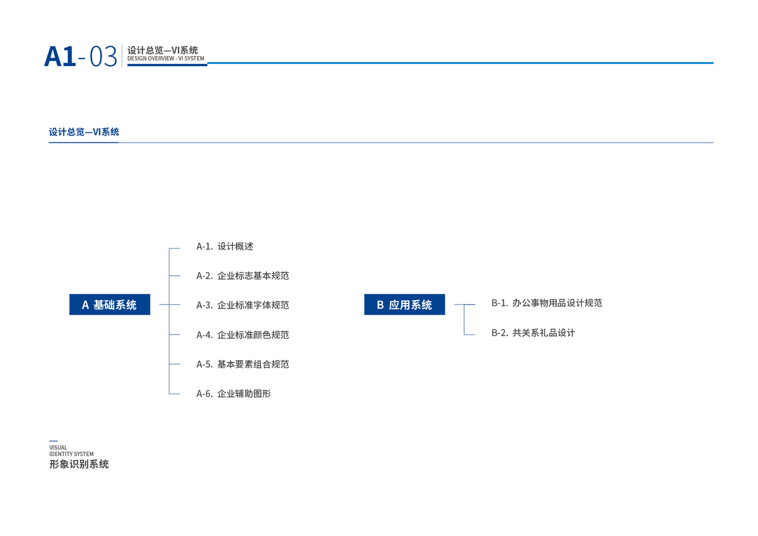Click the 'A 基础系统' blue box
758x536 pixels.
[x=110, y=305]
